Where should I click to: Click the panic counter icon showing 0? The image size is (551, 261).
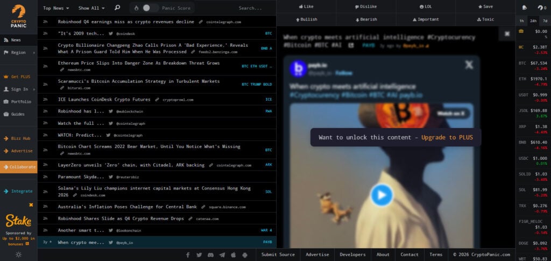tap(542, 8)
